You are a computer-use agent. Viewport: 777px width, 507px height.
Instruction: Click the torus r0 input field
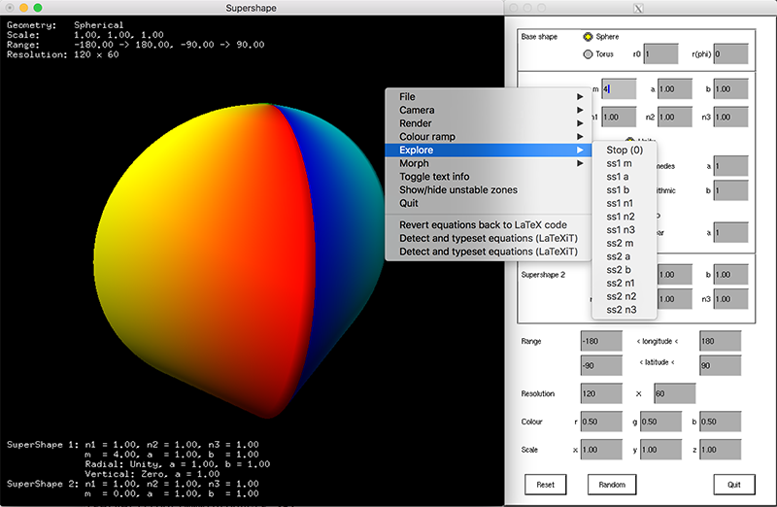click(659, 55)
